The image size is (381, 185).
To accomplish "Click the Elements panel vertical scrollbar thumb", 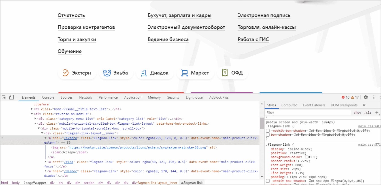I will point(262,123).
